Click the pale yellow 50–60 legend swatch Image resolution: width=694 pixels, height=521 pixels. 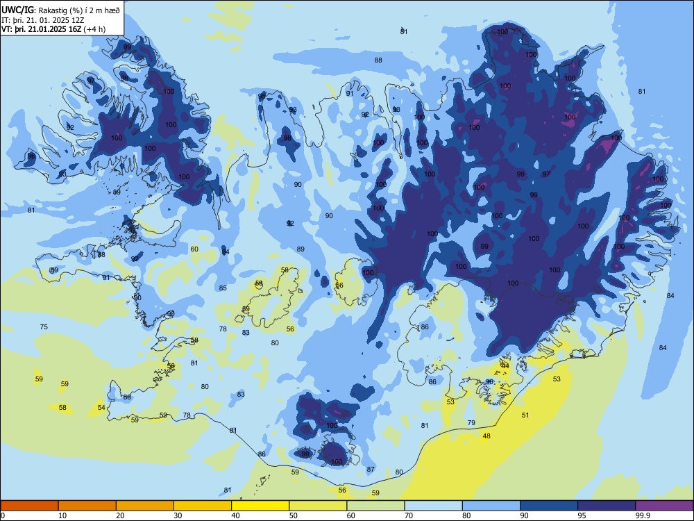pos(319,506)
